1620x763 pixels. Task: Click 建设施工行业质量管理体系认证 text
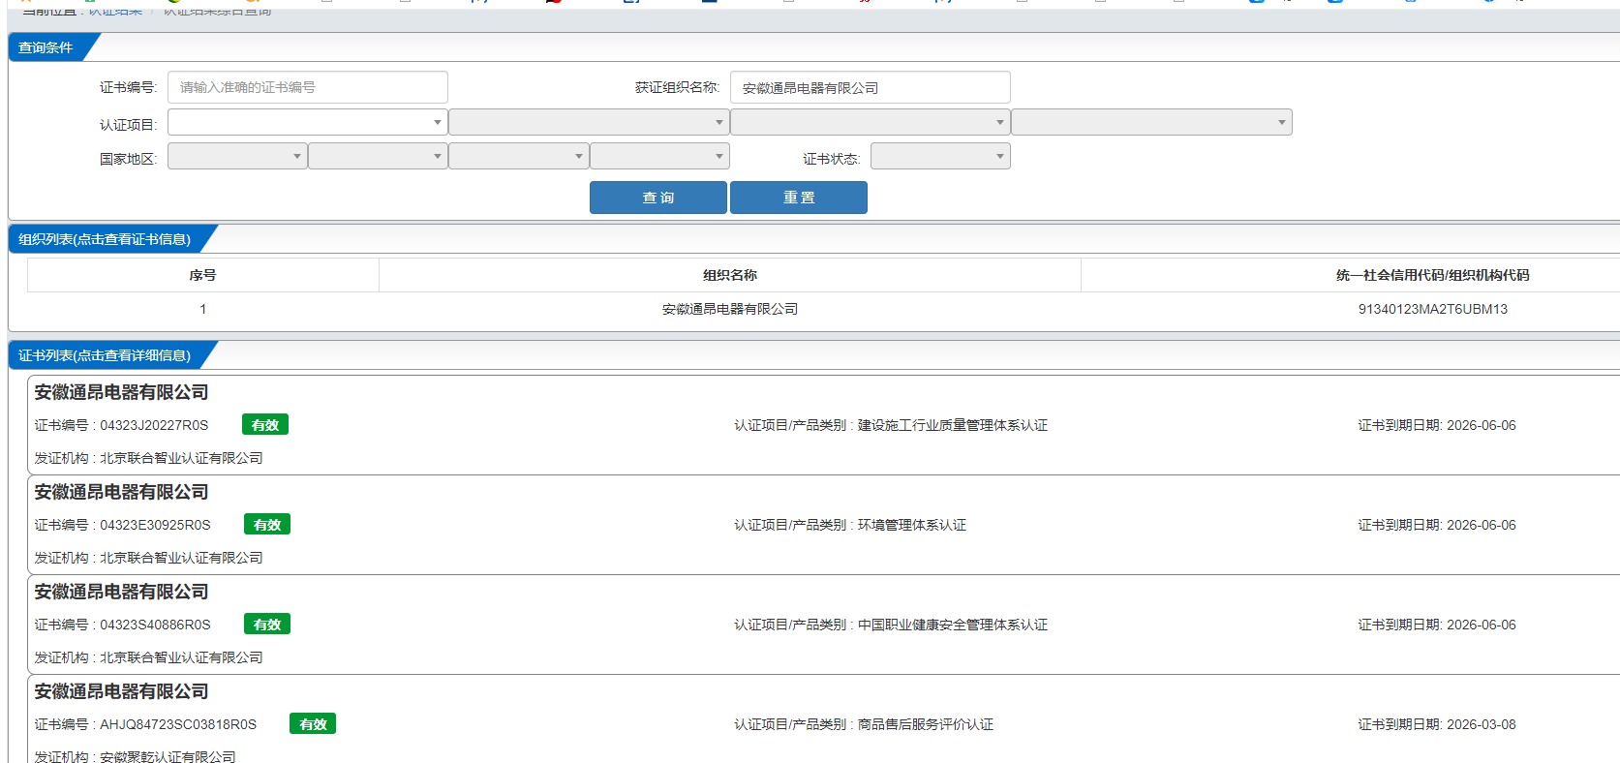click(953, 425)
